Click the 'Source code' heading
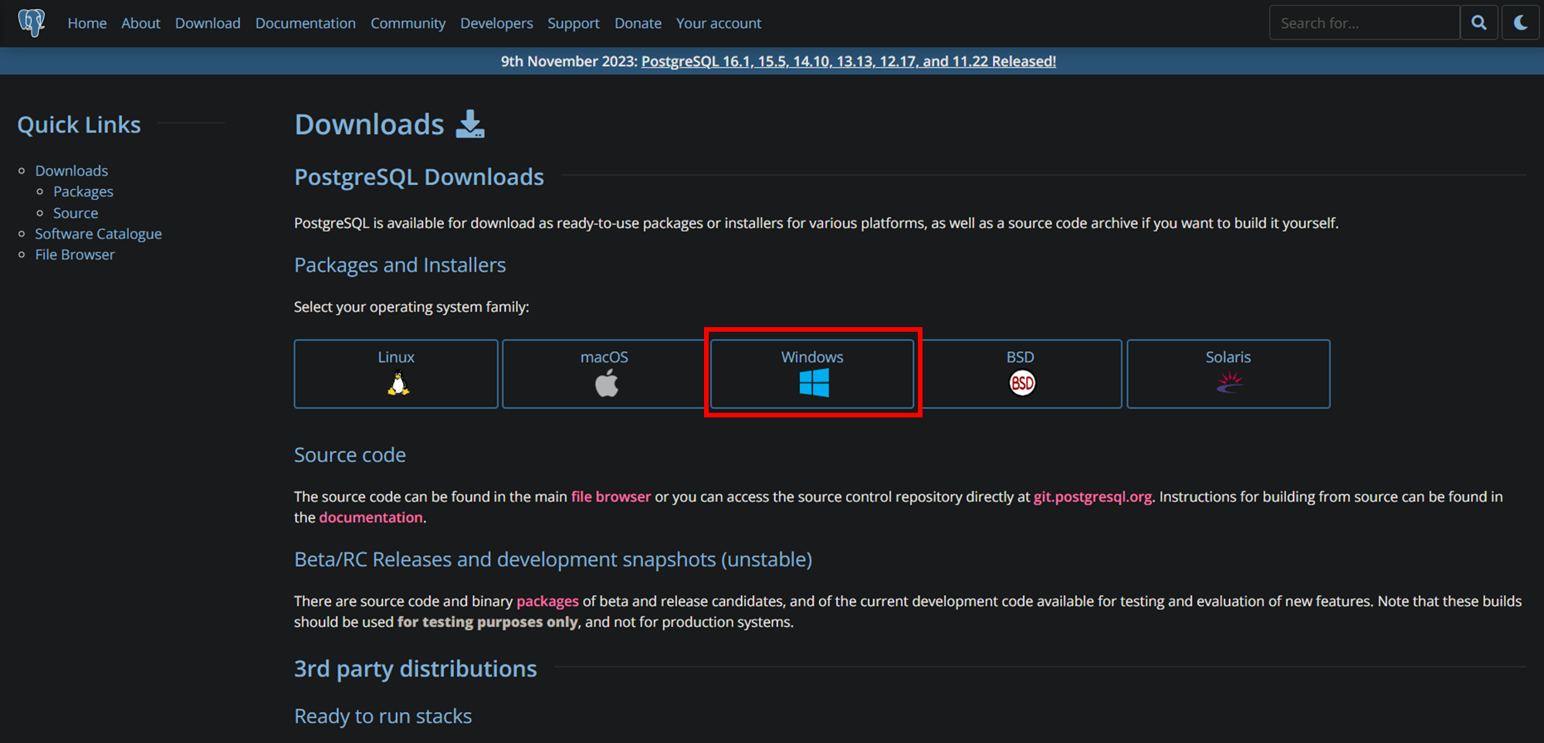 pos(350,455)
